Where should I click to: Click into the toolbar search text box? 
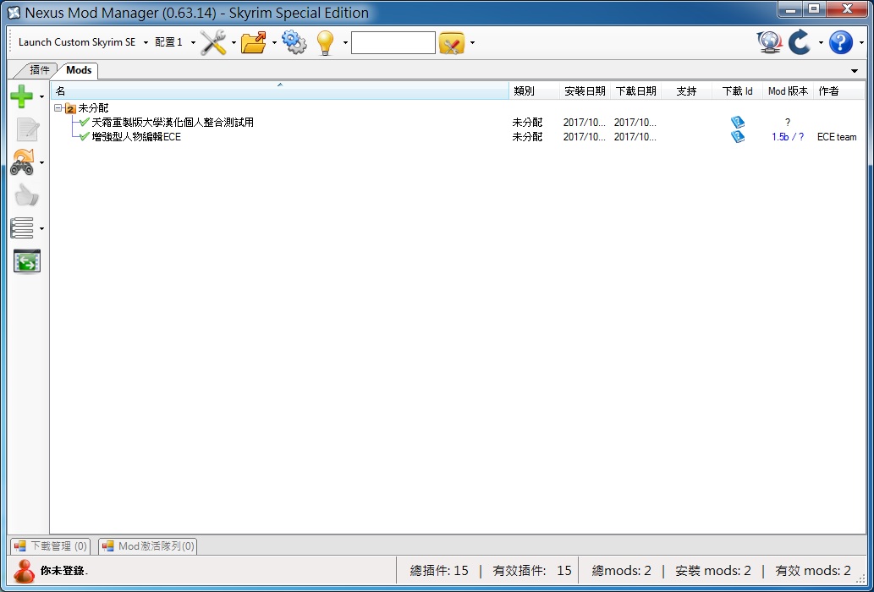tap(393, 43)
